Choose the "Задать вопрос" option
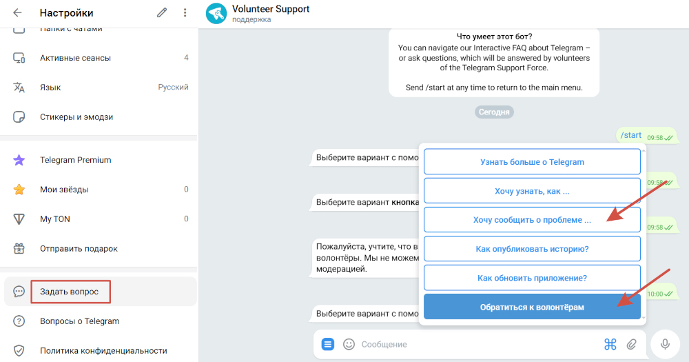This screenshot has width=689, height=362. point(101,291)
